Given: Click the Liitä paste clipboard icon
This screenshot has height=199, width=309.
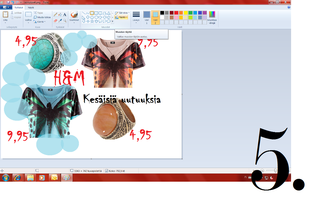Looking at the screenshot, I should click(x=5, y=14).
